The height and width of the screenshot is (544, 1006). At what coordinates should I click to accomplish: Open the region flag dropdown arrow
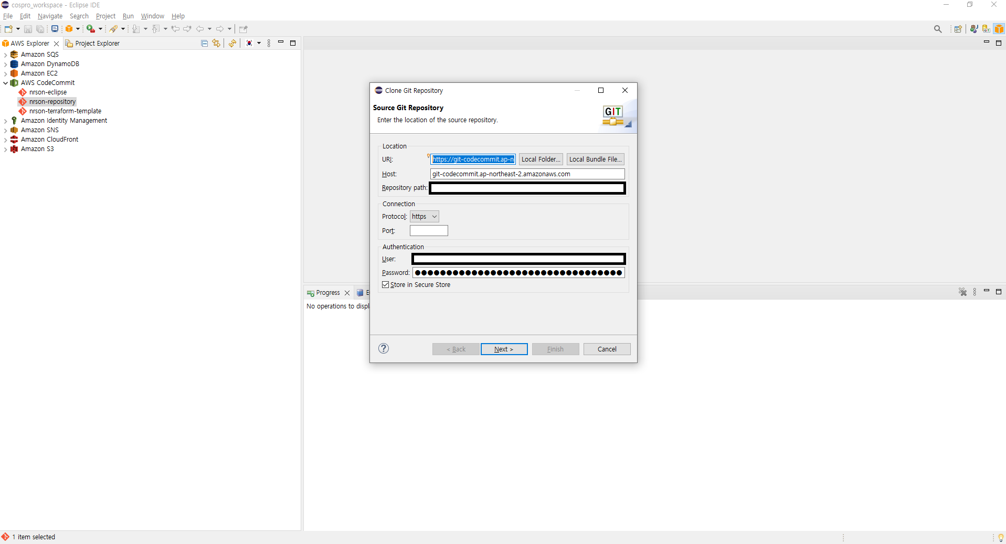tap(259, 43)
